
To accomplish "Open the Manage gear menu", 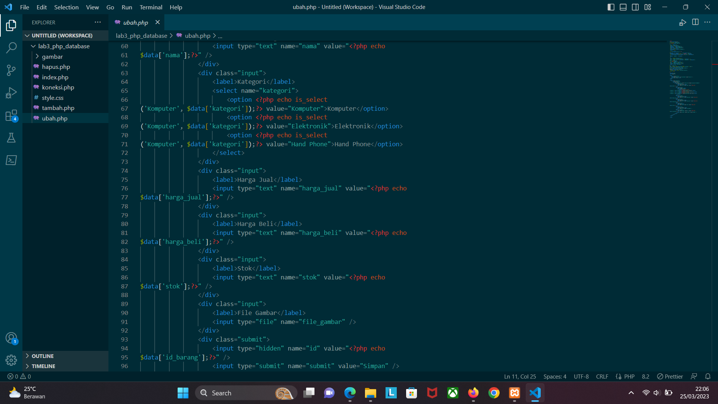I will 11,360.
